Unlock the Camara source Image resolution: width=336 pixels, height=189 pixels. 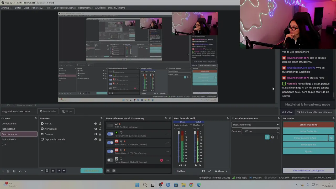100,134
